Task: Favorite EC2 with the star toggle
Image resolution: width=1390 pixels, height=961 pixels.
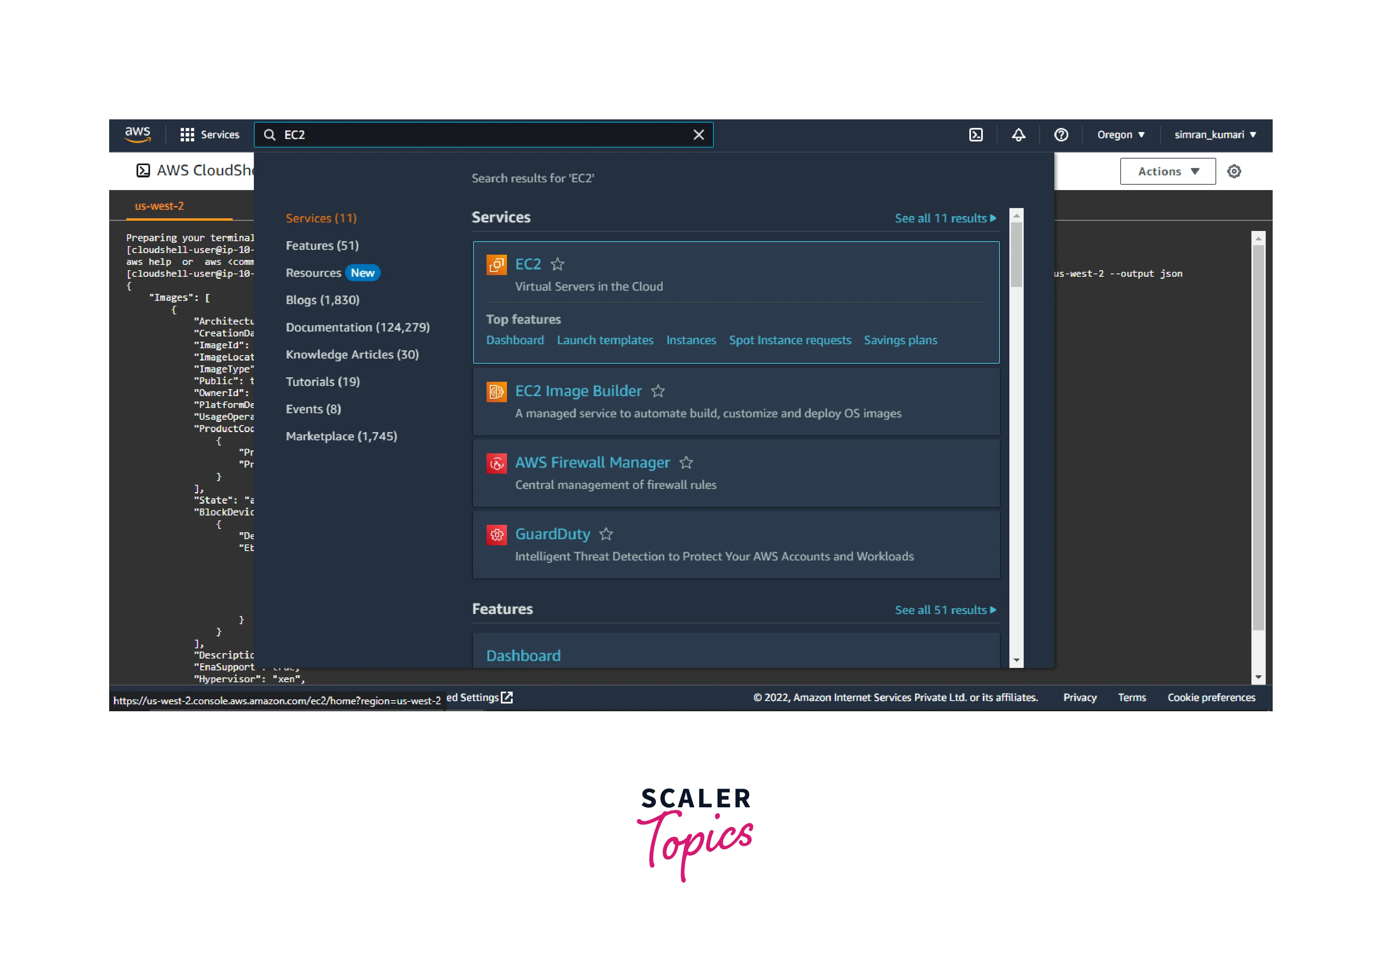Action: (558, 264)
